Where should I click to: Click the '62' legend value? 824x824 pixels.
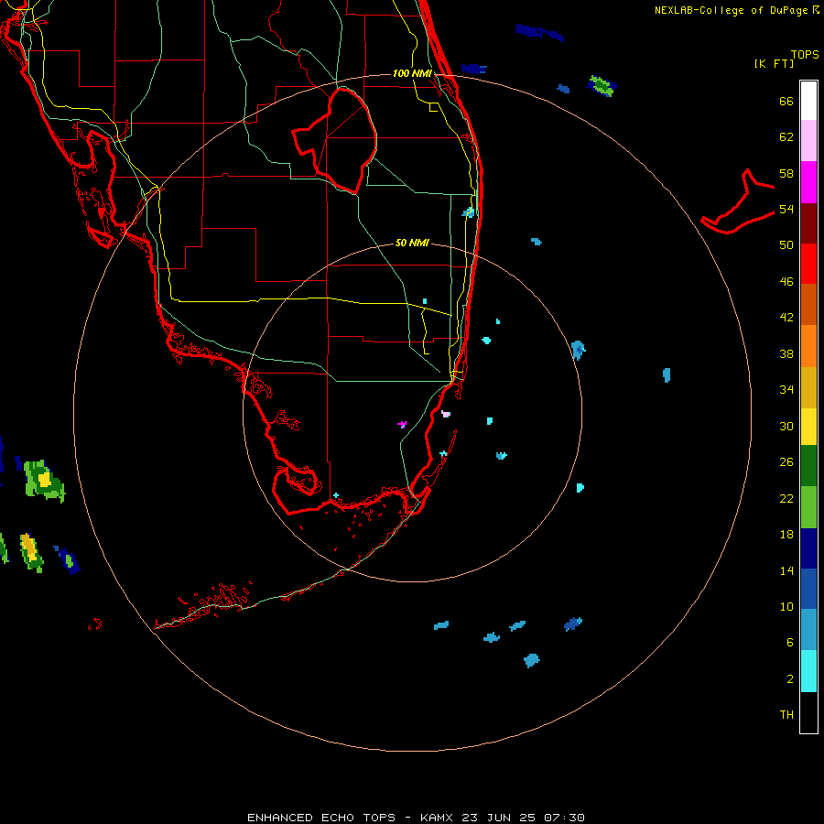[786, 137]
